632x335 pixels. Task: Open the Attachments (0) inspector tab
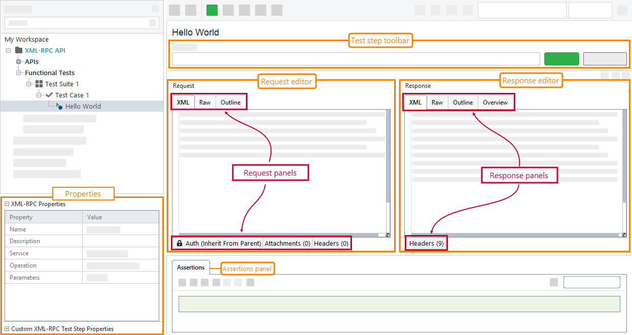(x=288, y=243)
